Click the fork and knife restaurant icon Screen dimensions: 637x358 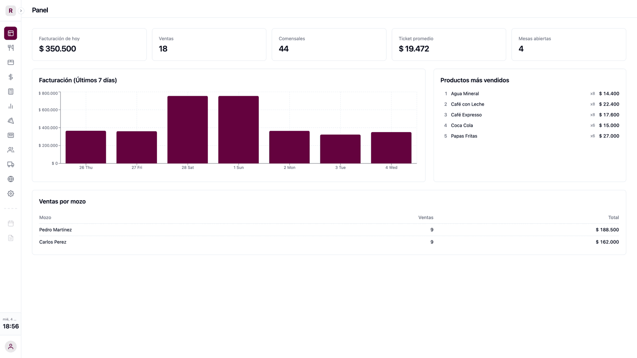[11, 48]
